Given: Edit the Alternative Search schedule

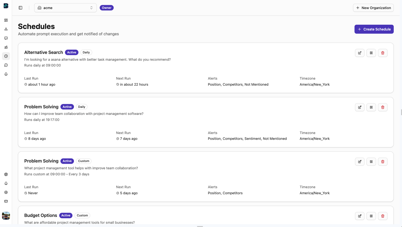Looking at the screenshot, I should (360, 53).
